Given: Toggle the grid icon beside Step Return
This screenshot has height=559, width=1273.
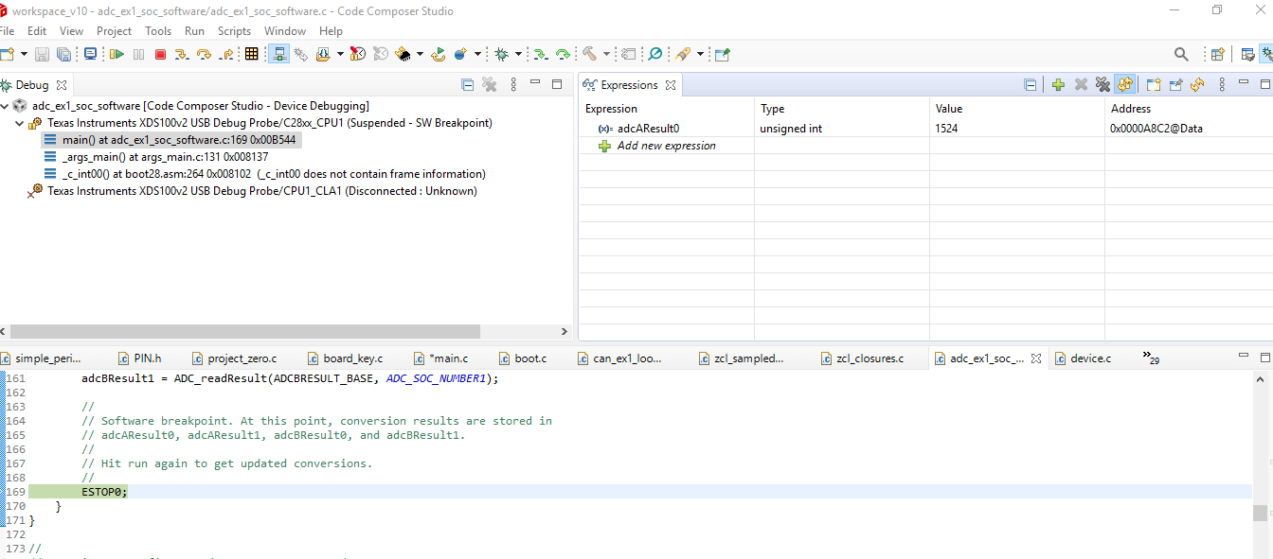Looking at the screenshot, I should (251, 54).
